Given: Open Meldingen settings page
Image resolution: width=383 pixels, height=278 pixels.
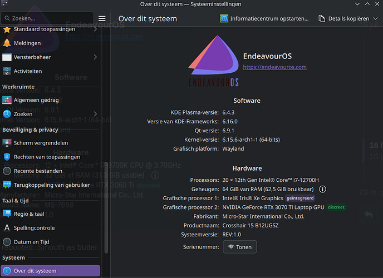Looking at the screenshot, I should tap(51, 43).
